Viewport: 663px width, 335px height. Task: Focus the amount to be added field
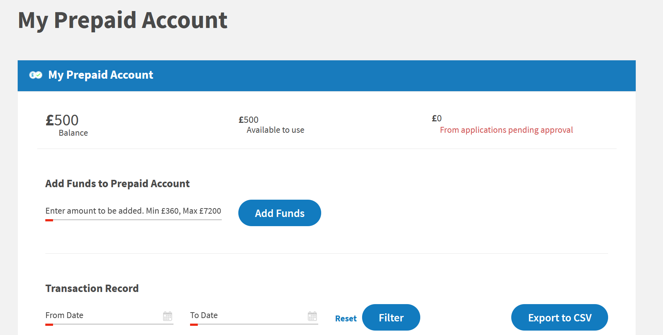[133, 211]
